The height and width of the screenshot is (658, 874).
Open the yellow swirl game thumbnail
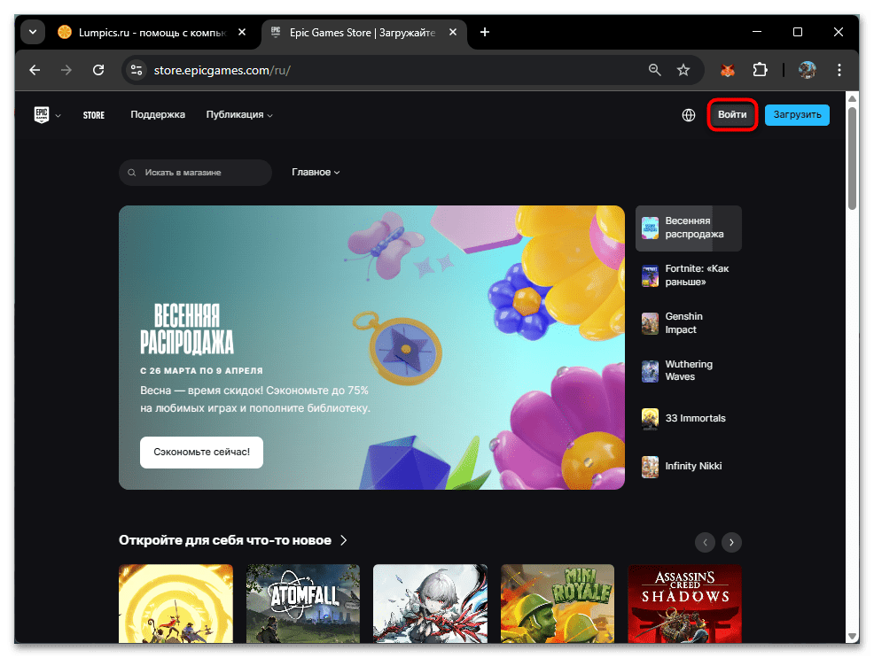(x=176, y=604)
